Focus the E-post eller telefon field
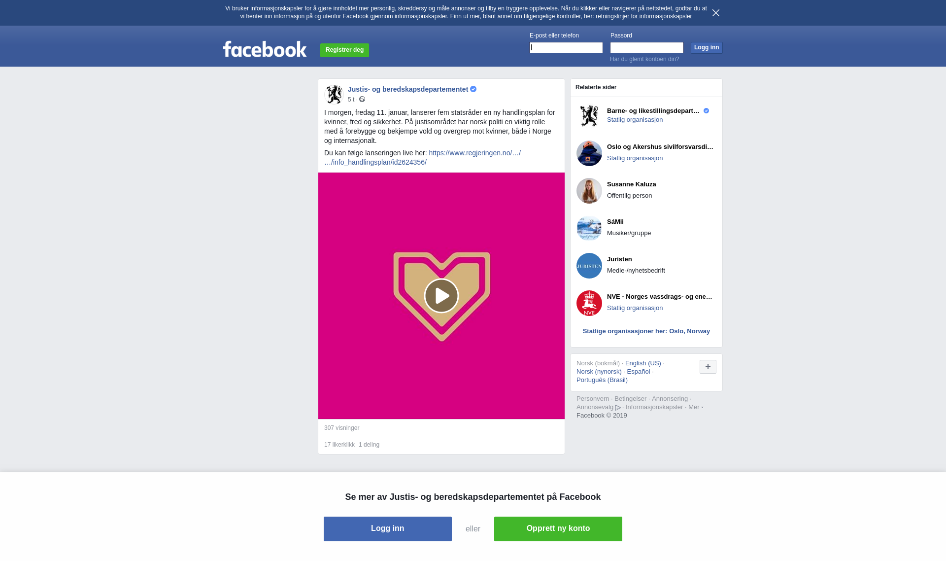Viewport: 946px width, 561px height. [566, 47]
